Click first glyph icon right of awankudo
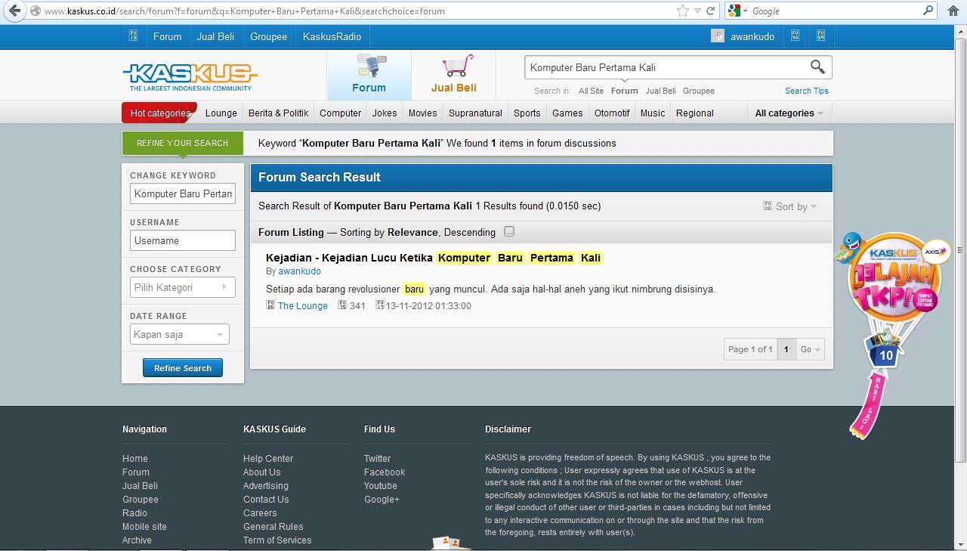The height and width of the screenshot is (551, 967). [x=795, y=36]
